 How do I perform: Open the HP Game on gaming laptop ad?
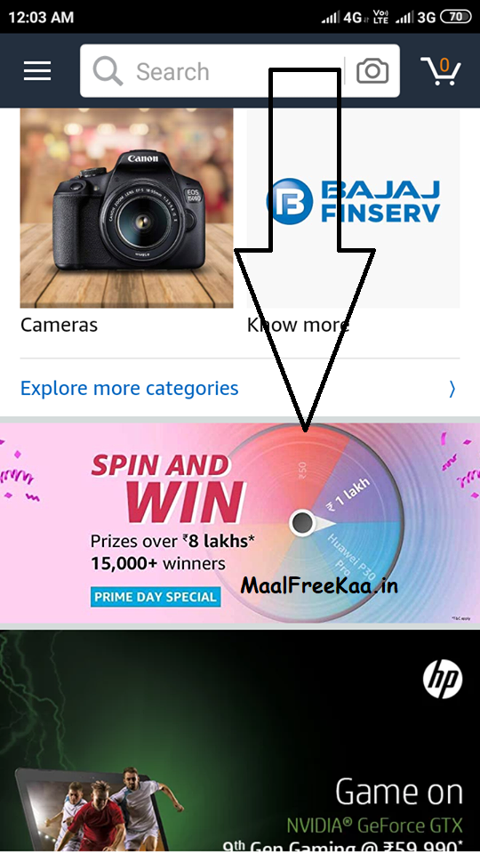240,742
